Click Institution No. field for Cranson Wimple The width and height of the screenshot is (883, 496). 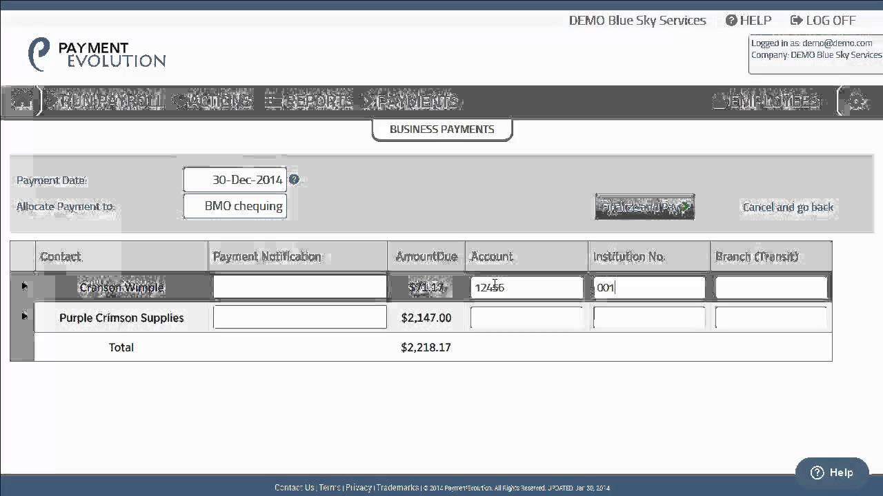tap(649, 287)
